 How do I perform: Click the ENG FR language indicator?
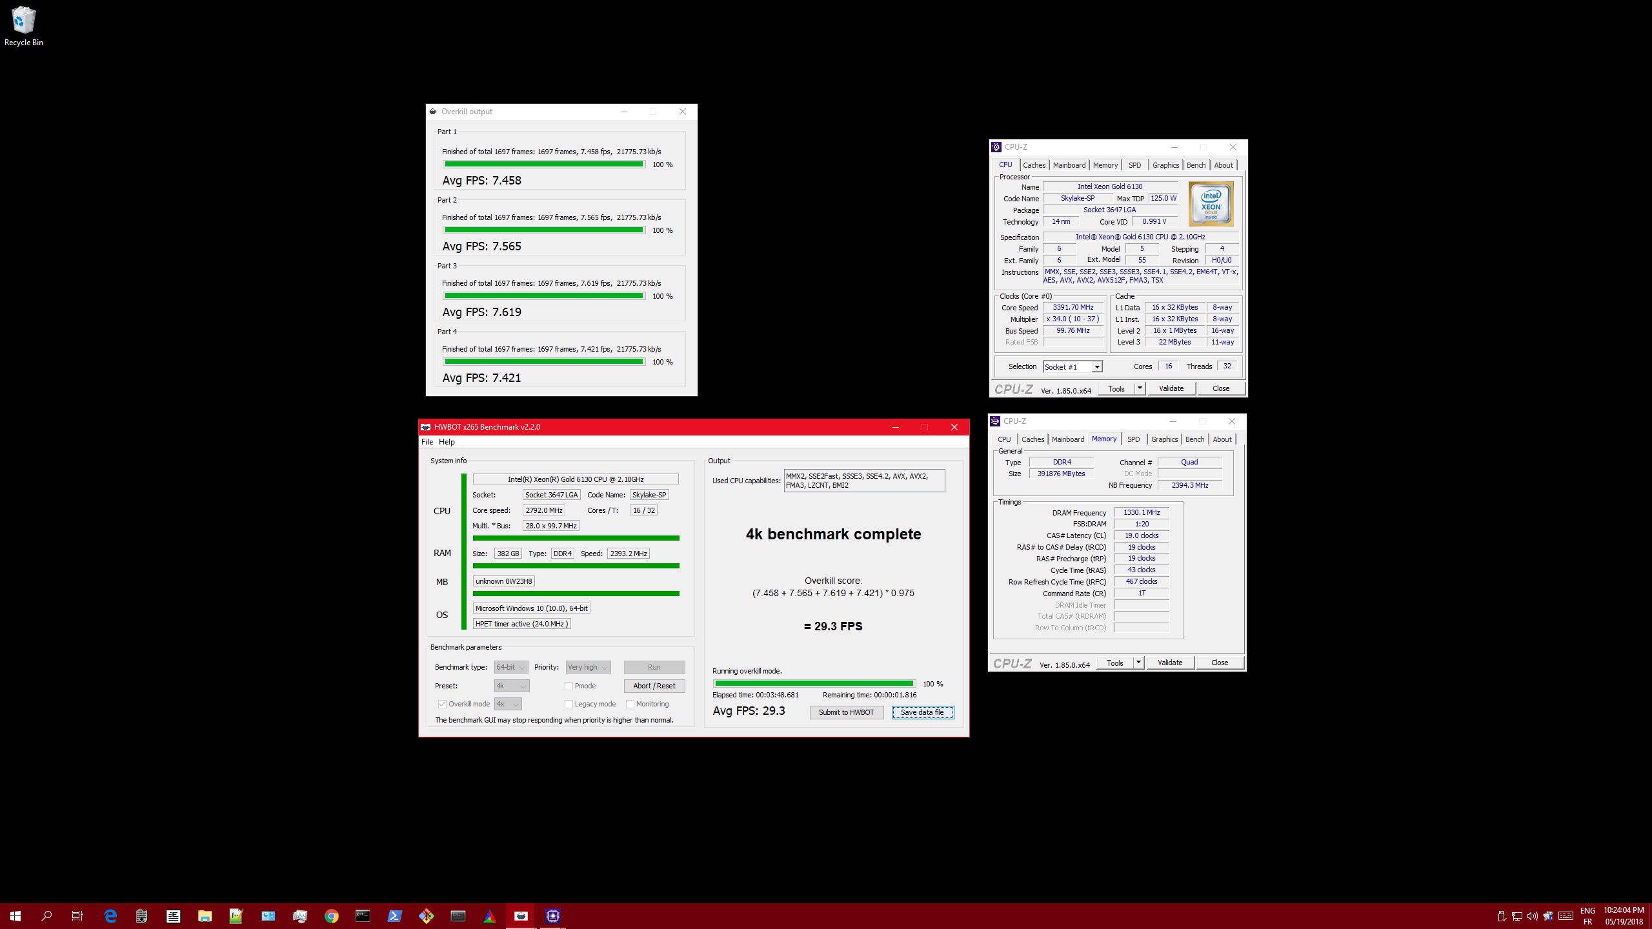pos(1587,916)
